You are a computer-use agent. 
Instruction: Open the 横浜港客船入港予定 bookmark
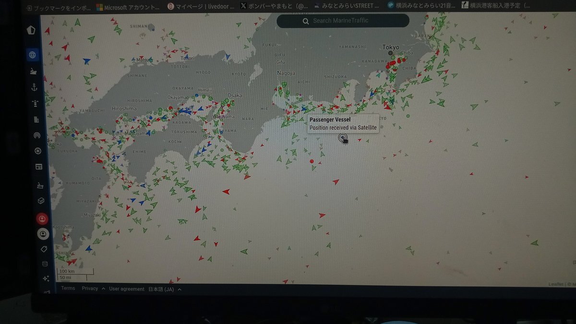(x=497, y=6)
